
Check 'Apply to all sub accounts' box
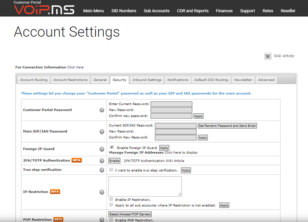[x=111, y=204]
